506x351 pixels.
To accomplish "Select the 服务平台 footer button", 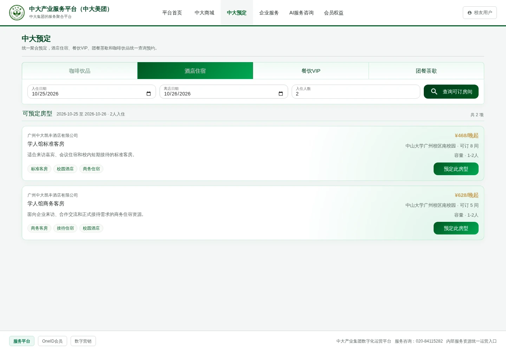I will [x=22, y=341].
